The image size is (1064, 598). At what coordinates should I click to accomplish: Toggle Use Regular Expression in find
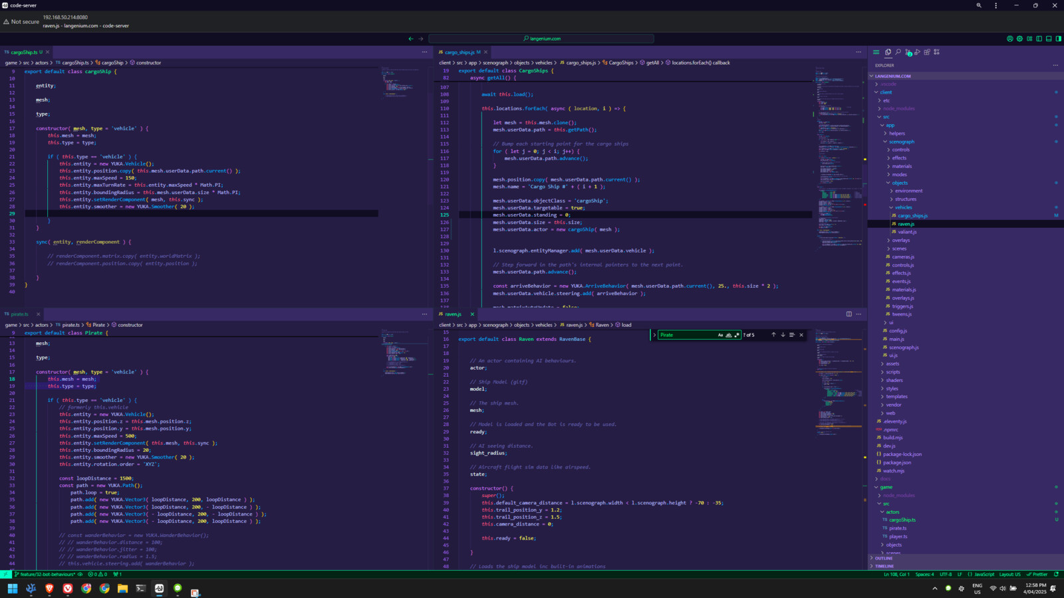click(737, 335)
